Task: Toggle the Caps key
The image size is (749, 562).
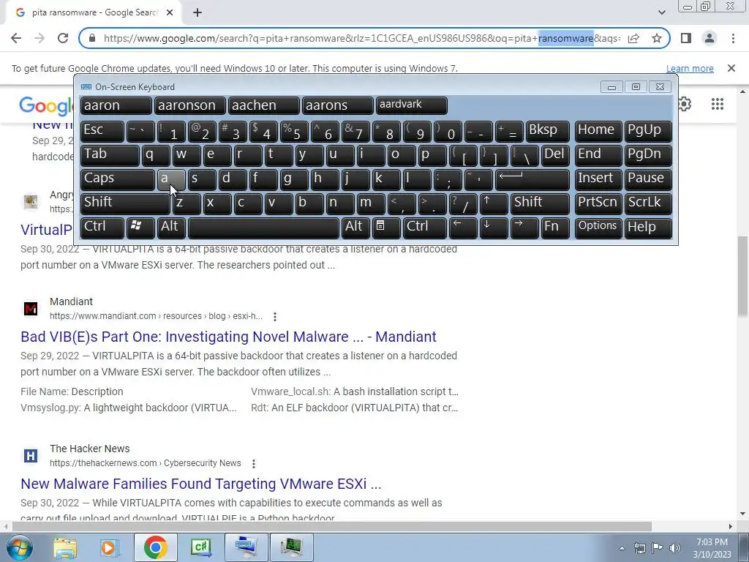Action: [x=118, y=180]
